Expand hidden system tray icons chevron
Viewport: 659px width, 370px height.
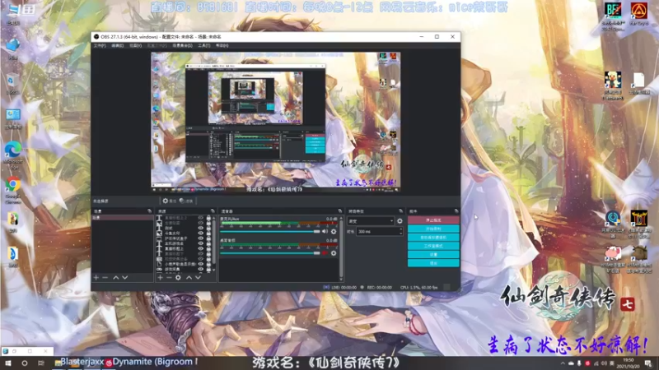click(x=563, y=363)
